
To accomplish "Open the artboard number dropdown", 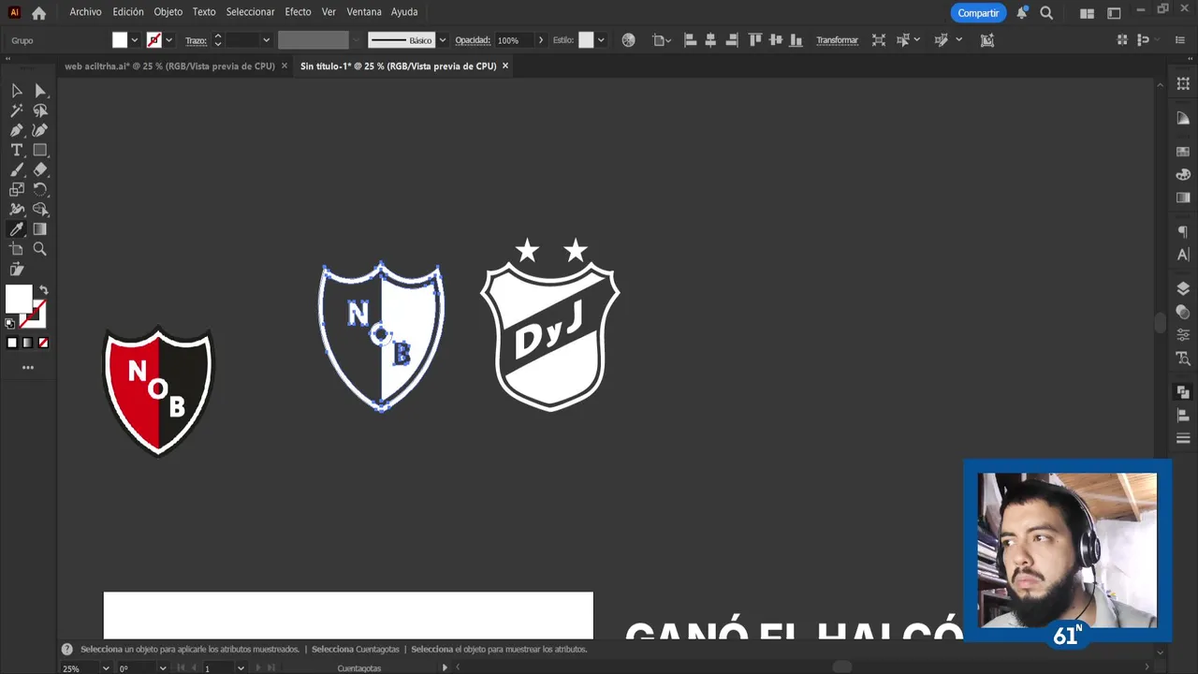I will [241, 667].
